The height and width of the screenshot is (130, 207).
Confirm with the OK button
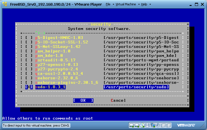(x=83, y=101)
